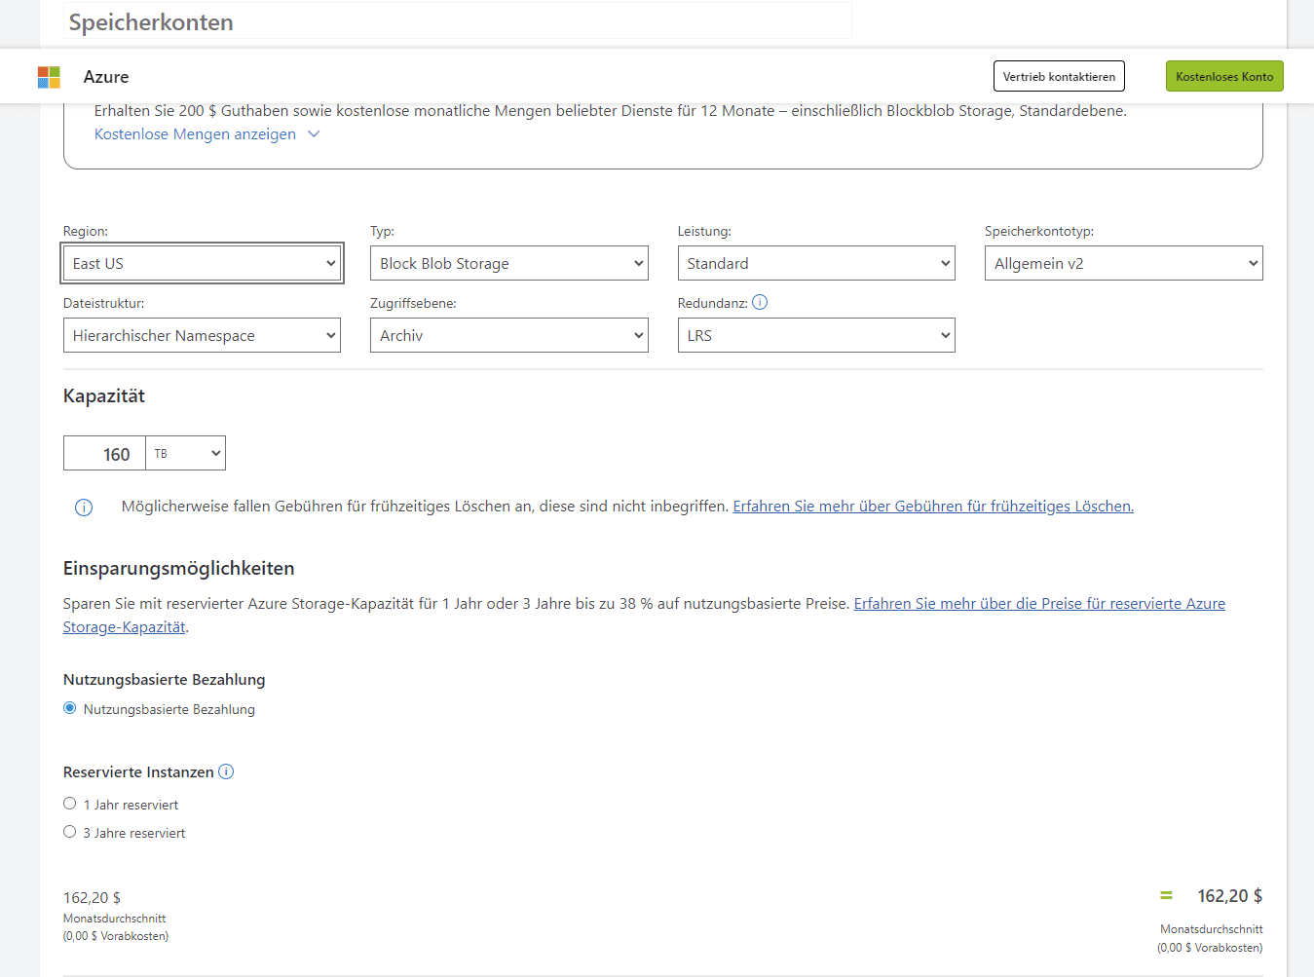Choose 1 Jahr reserviert option
The image size is (1314, 977).
coord(70,804)
